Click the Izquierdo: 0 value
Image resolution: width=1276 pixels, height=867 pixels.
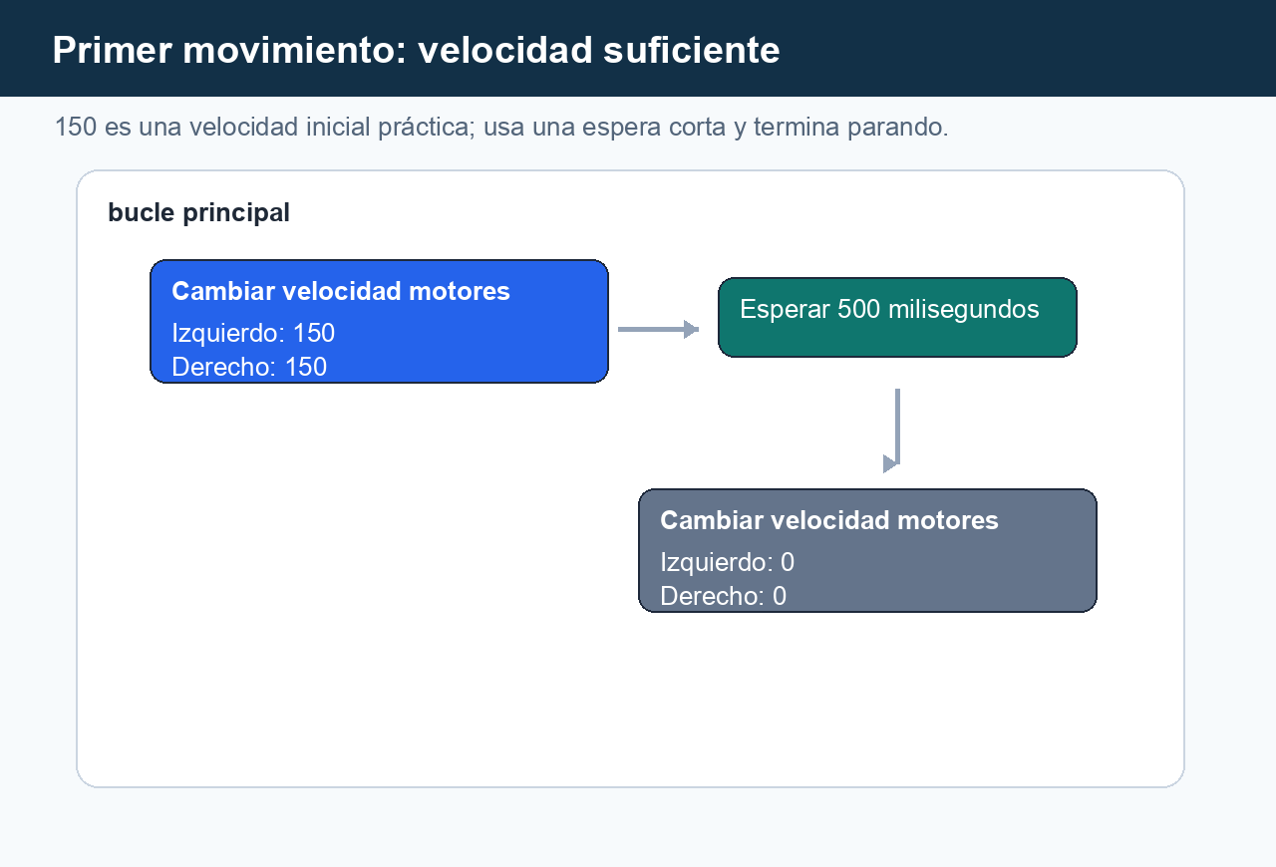[727, 562]
